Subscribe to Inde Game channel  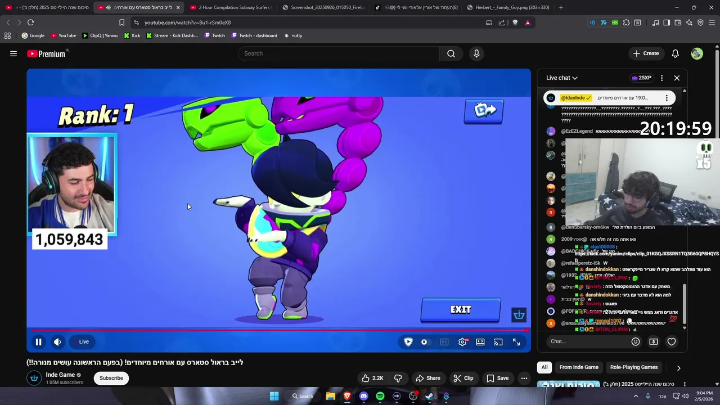pyautogui.click(x=111, y=378)
